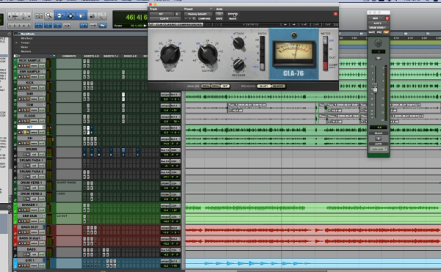Screen dimensions: 441x272
Task: Select the Zoomer magnifier tool
Action: (x=49, y=16)
